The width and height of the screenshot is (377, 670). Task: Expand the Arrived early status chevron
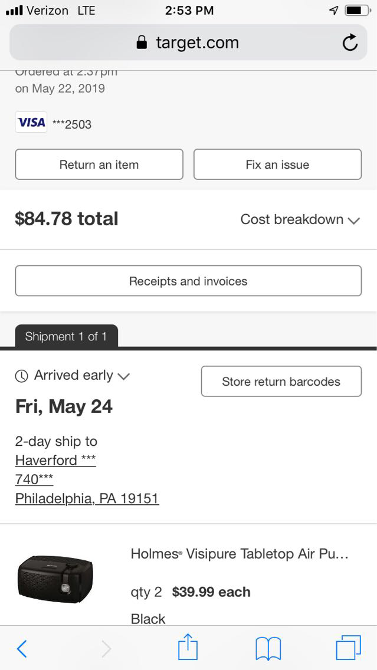(124, 376)
